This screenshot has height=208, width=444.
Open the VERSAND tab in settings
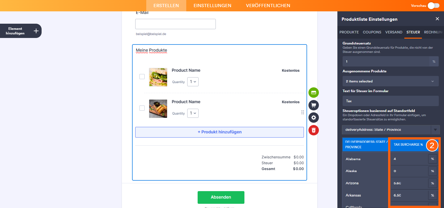(394, 32)
